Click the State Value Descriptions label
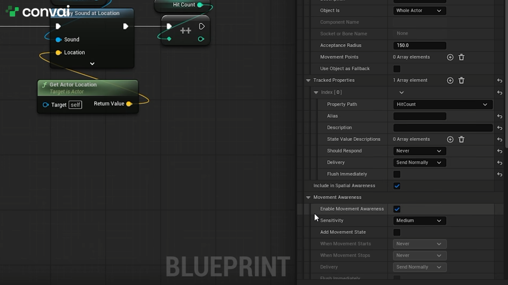The width and height of the screenshot is (508, 285). click(x=353, y=139)
